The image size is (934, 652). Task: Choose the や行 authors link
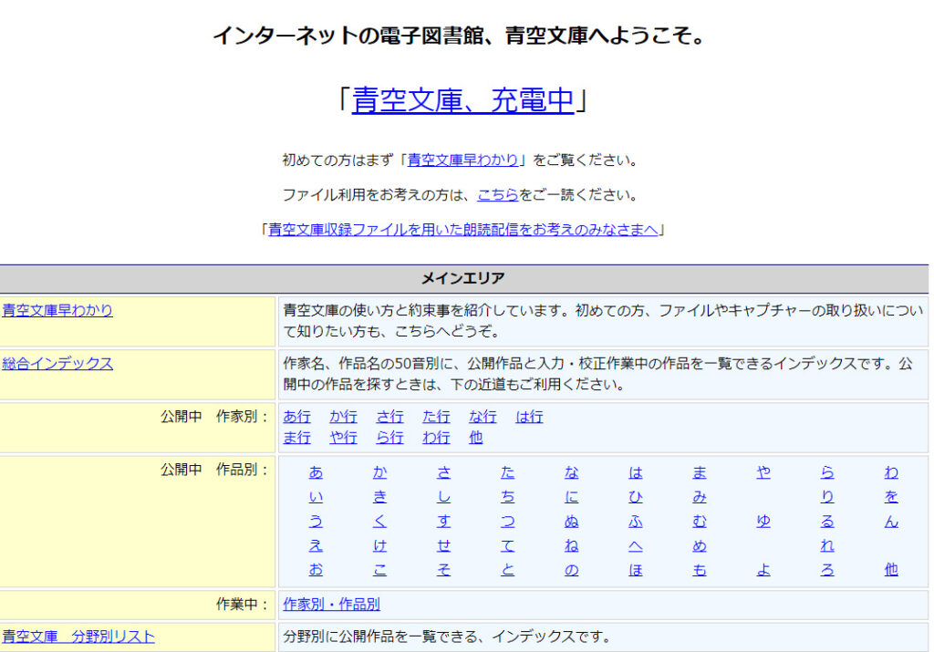tap(343, 438)
